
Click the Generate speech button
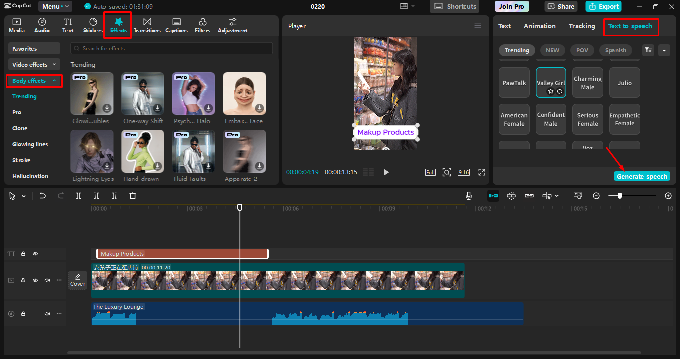click(x=642, y=177)
